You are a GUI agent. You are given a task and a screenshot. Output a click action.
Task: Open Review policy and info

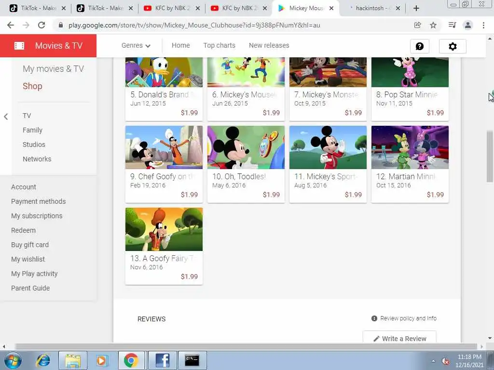[408, 318]
